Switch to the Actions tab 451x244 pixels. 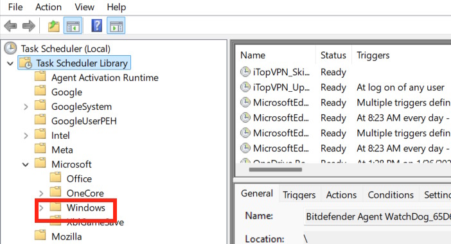pyautogui.click(x=341, y=195)
